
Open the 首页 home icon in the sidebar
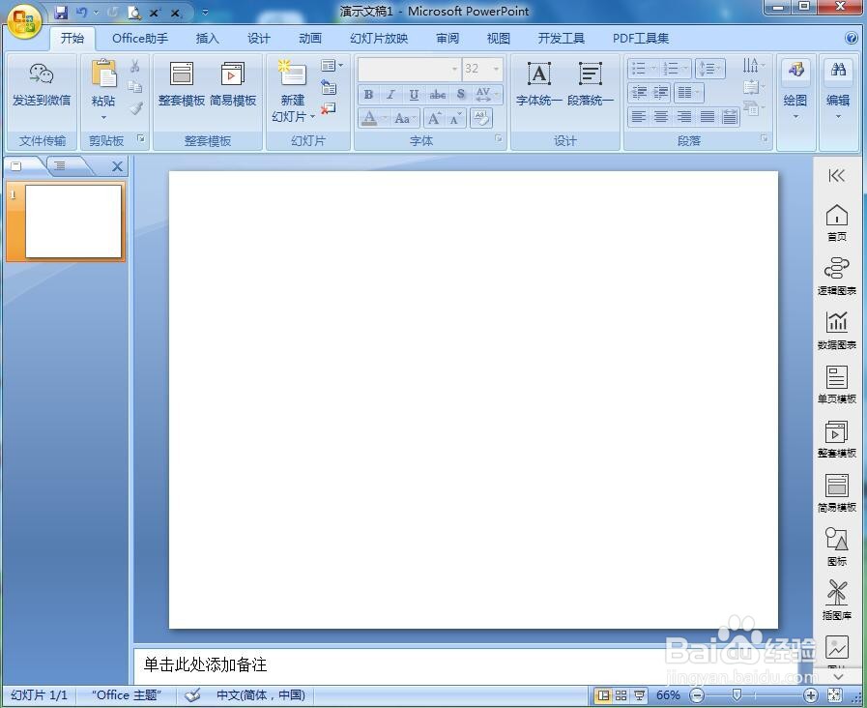tap(837, 222)
